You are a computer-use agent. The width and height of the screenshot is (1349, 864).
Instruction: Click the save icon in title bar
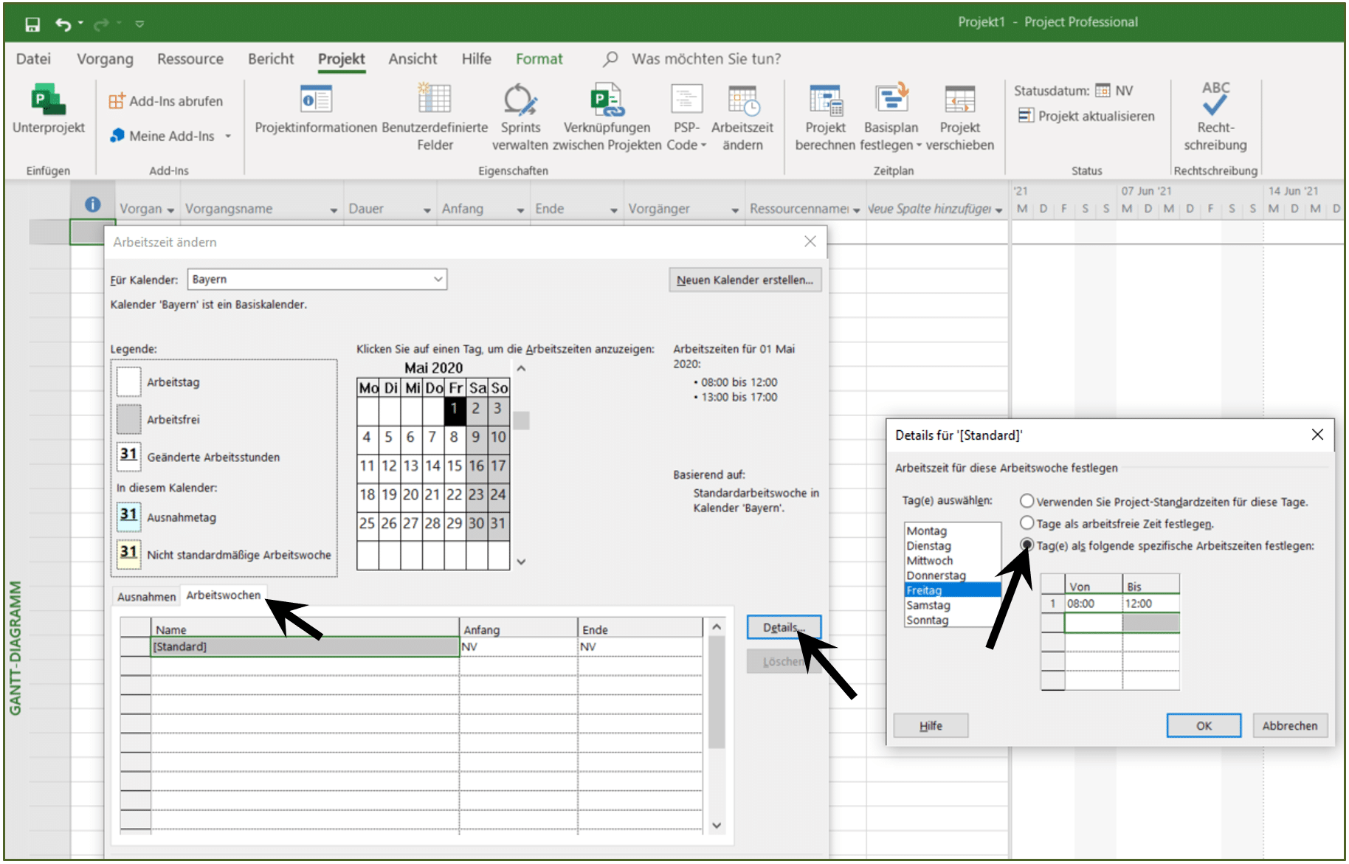tap(32, 24)
